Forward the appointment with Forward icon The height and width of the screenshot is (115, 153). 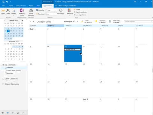pos(13,12)
